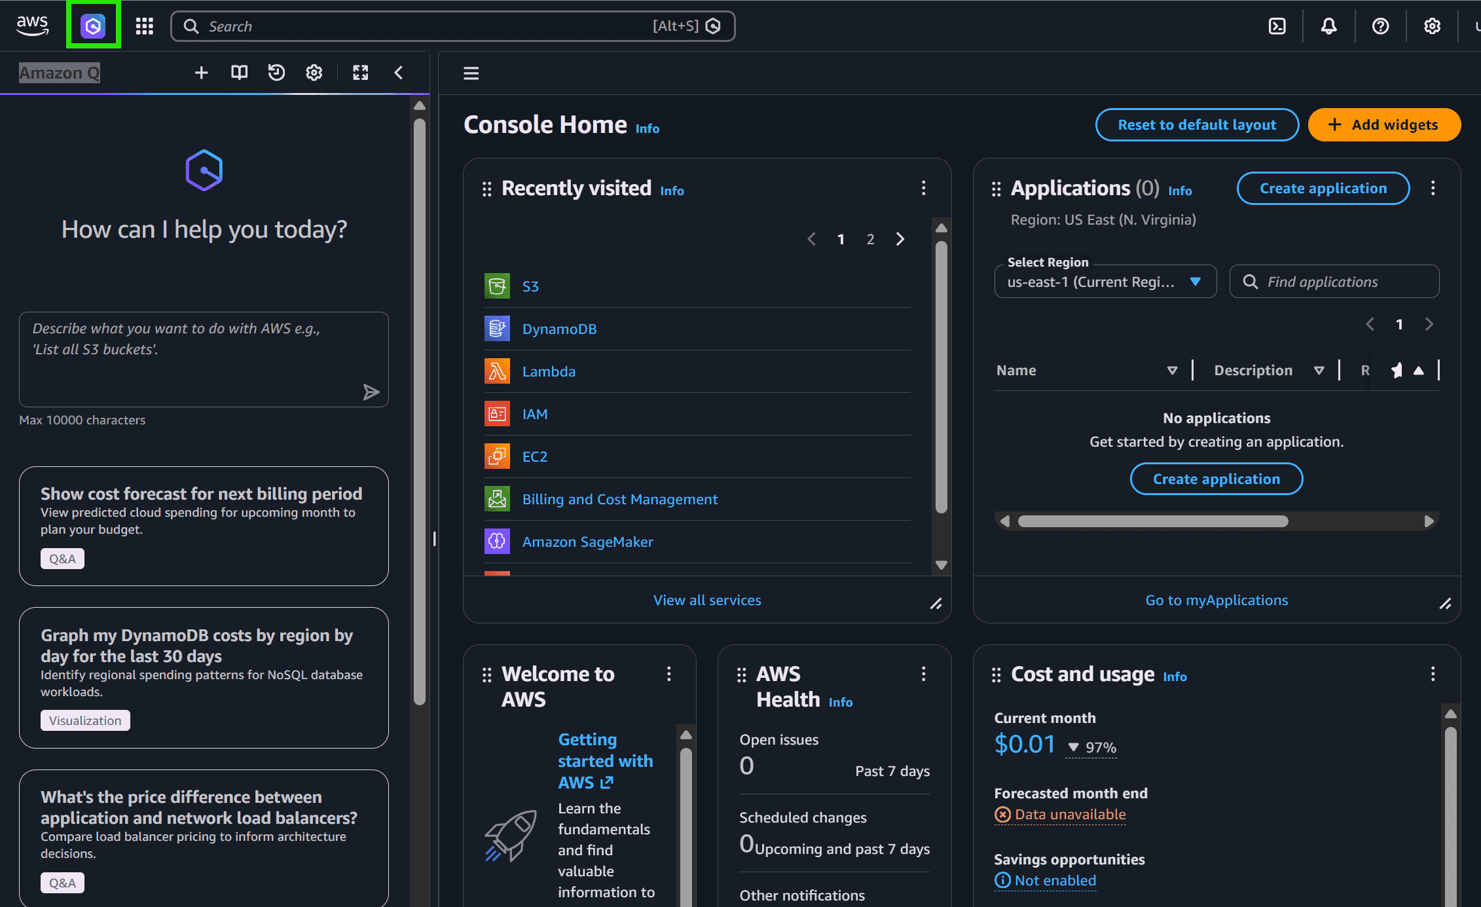Open Getting started with AWS link
Viewport: 1481px width, 907px height.
pyautogui.click(x=605, y=761)
